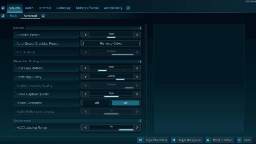This screenshot has height=144, width=256.
Task: Select On for Frame Generation
Action: pos(126,103)
